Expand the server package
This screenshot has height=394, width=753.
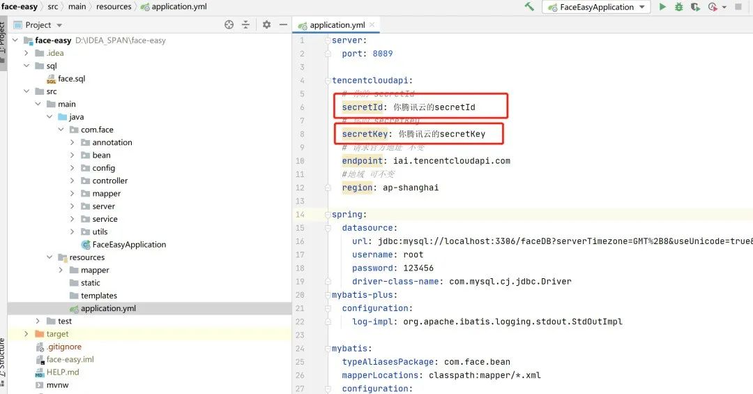point(72,206)
